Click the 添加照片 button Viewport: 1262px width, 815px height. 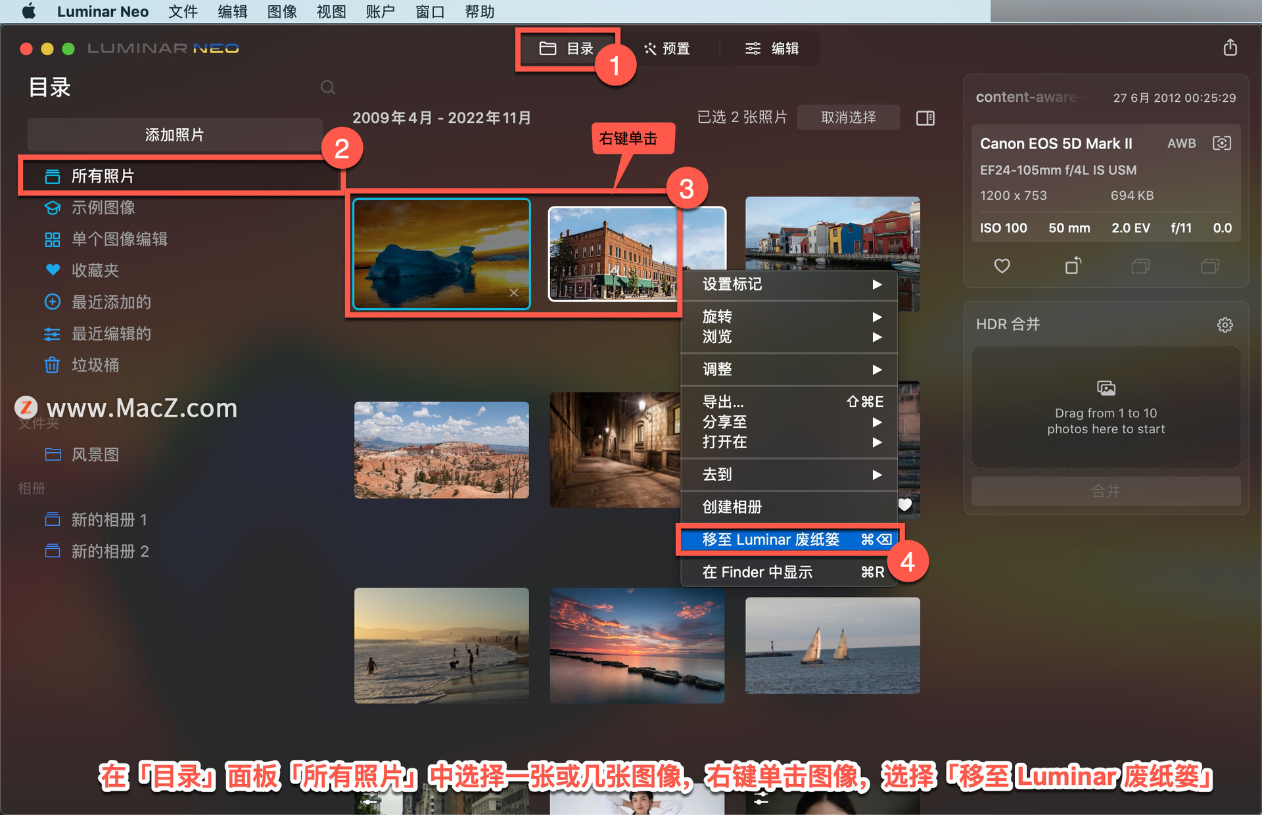pyautogui.click(x=175, y=135)
